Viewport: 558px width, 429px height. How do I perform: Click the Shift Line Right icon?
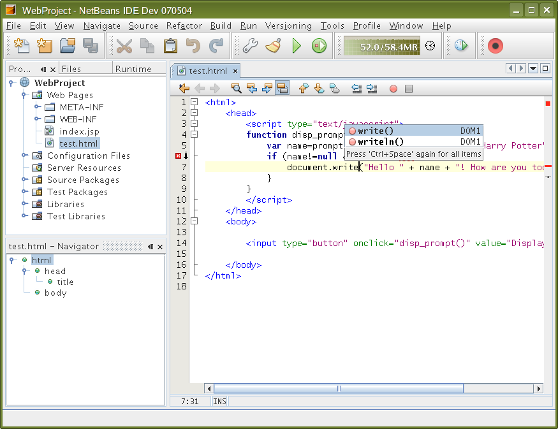pyautogui.click(x=372, y=88)
